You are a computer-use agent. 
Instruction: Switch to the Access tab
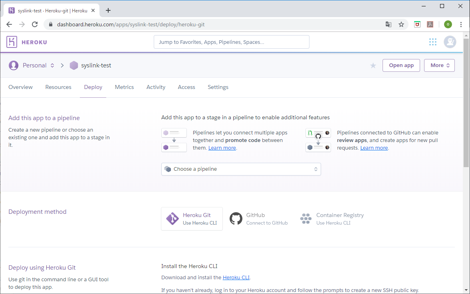tap(186, 87)
